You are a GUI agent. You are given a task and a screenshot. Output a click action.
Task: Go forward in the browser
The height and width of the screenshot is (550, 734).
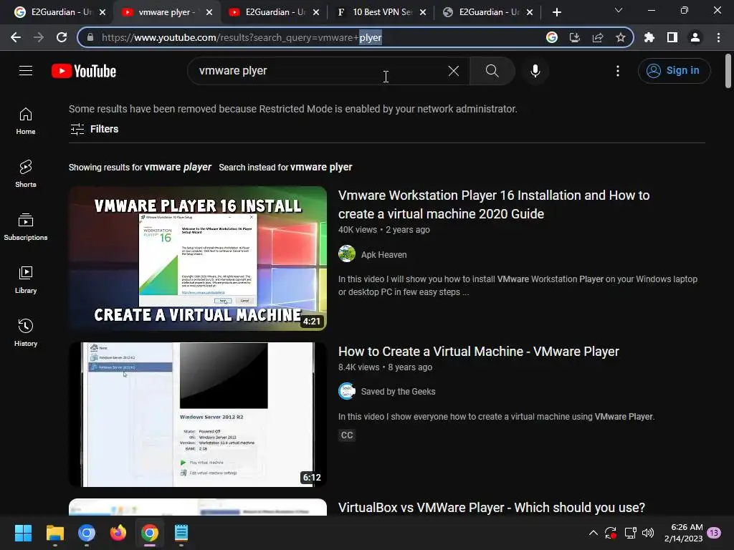[39, 37]
